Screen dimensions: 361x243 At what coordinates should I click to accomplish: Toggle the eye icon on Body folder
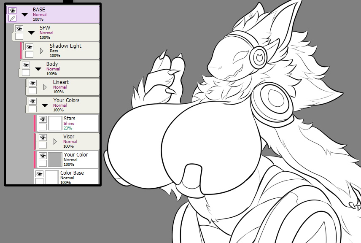[x=26, y=65]
